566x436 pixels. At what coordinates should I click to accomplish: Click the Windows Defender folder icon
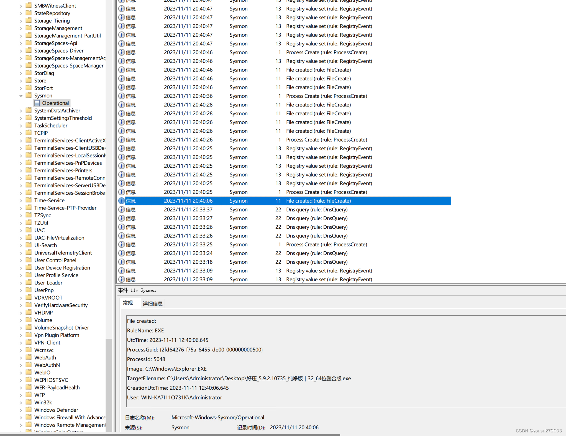click(29, 410)
